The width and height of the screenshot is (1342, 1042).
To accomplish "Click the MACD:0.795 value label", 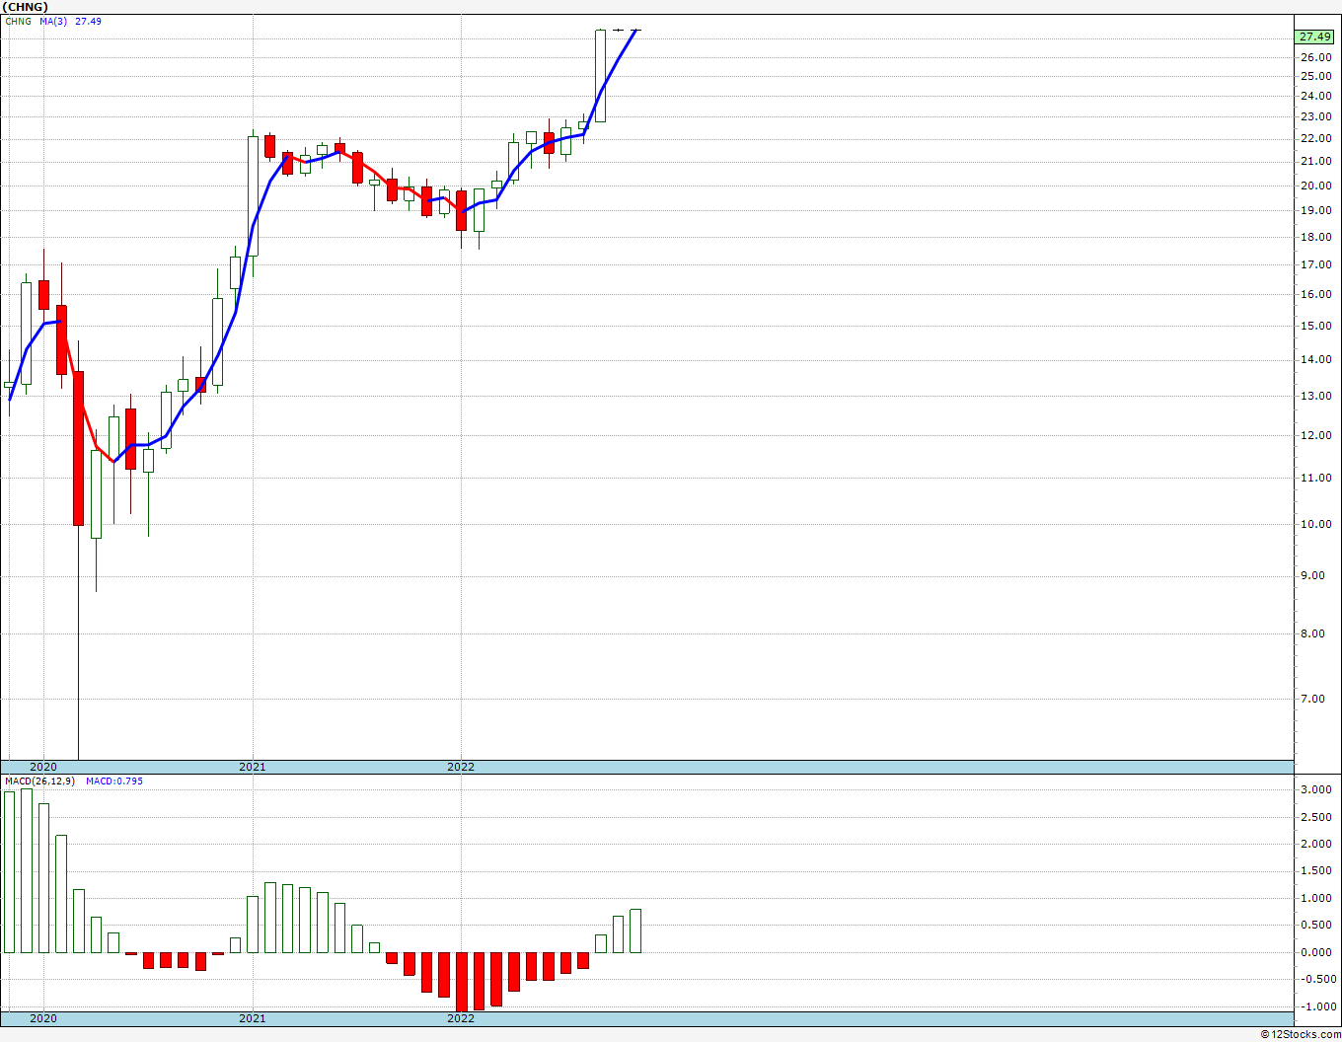I will coord(114,781).
